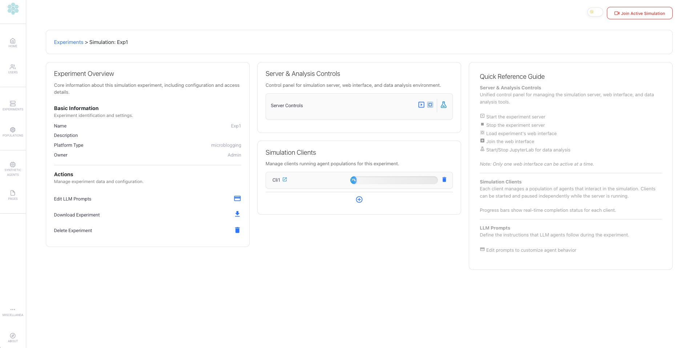685x348 pixels.
Task: Click the Join Active Simulation button
Action: click(x=639, y=13)
